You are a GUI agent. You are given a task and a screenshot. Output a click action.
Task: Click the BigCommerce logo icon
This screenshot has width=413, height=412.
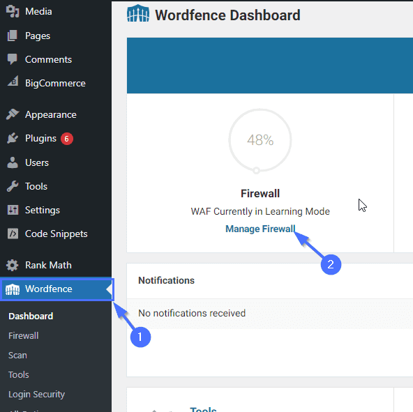[13, 81]
